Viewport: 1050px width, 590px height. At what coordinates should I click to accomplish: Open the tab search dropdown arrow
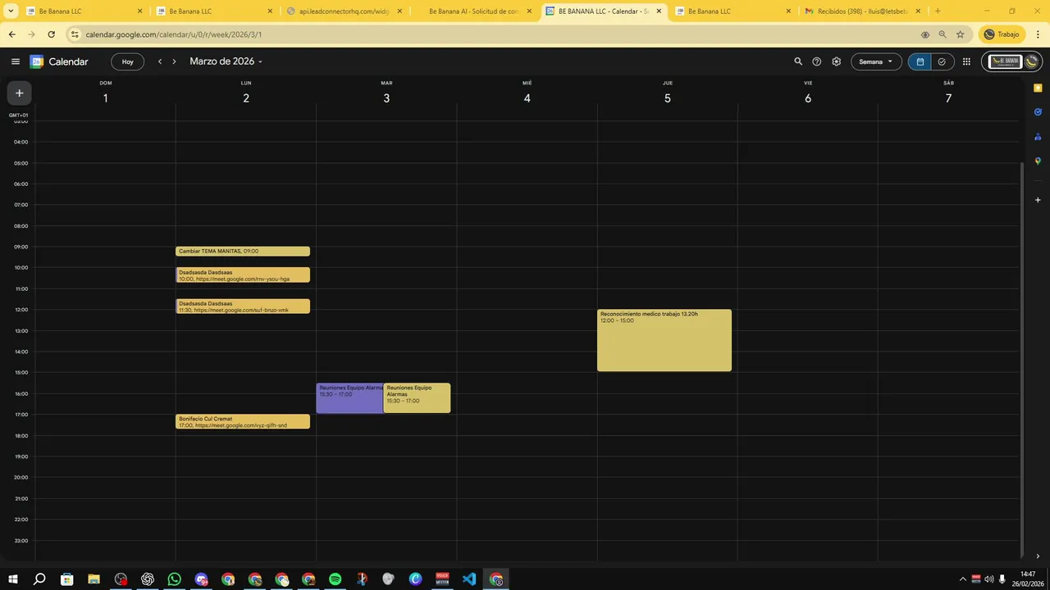click(x=11, y=11)
